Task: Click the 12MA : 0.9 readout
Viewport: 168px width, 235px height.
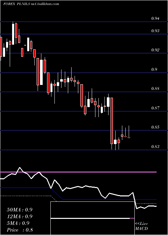Action: coord(19,217)
